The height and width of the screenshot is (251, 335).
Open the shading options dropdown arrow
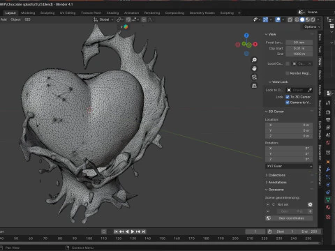pyautogui.click(x=318, y=20)
